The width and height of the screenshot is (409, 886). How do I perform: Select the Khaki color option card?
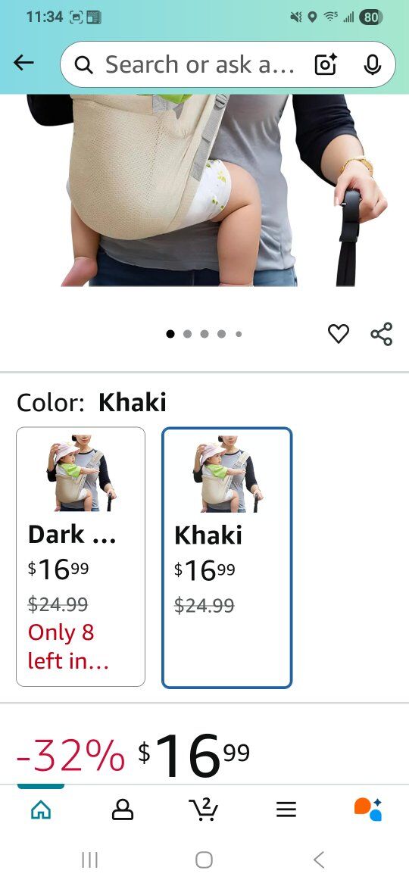pyautogui.click(x=227, y=557)
